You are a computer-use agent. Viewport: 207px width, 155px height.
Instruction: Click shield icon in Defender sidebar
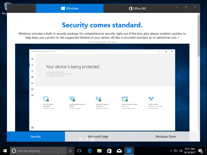(x=32, y=71)
